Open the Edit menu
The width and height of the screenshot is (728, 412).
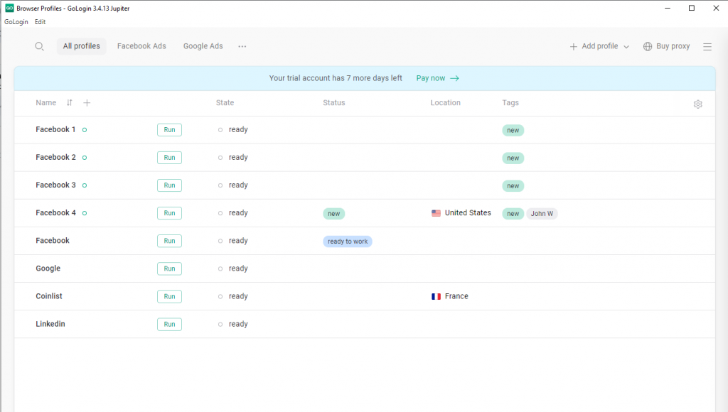tap(40, 22)
